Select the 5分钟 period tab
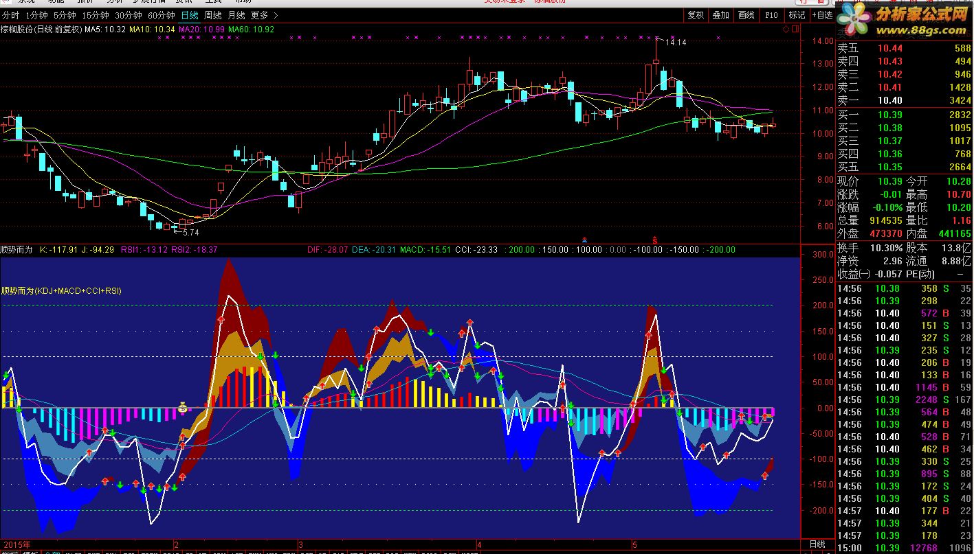Image resolution: width=974 pixels, height=554 pixels. tap(65, 15)
